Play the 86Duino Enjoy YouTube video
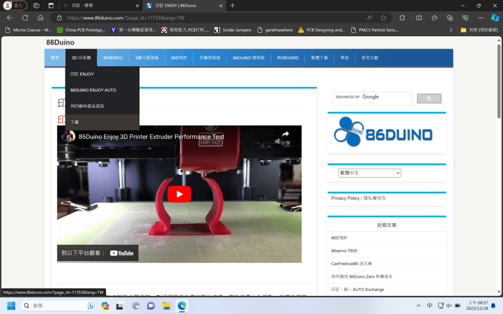This screenshot has height=314, width=503. coord(179,194)
